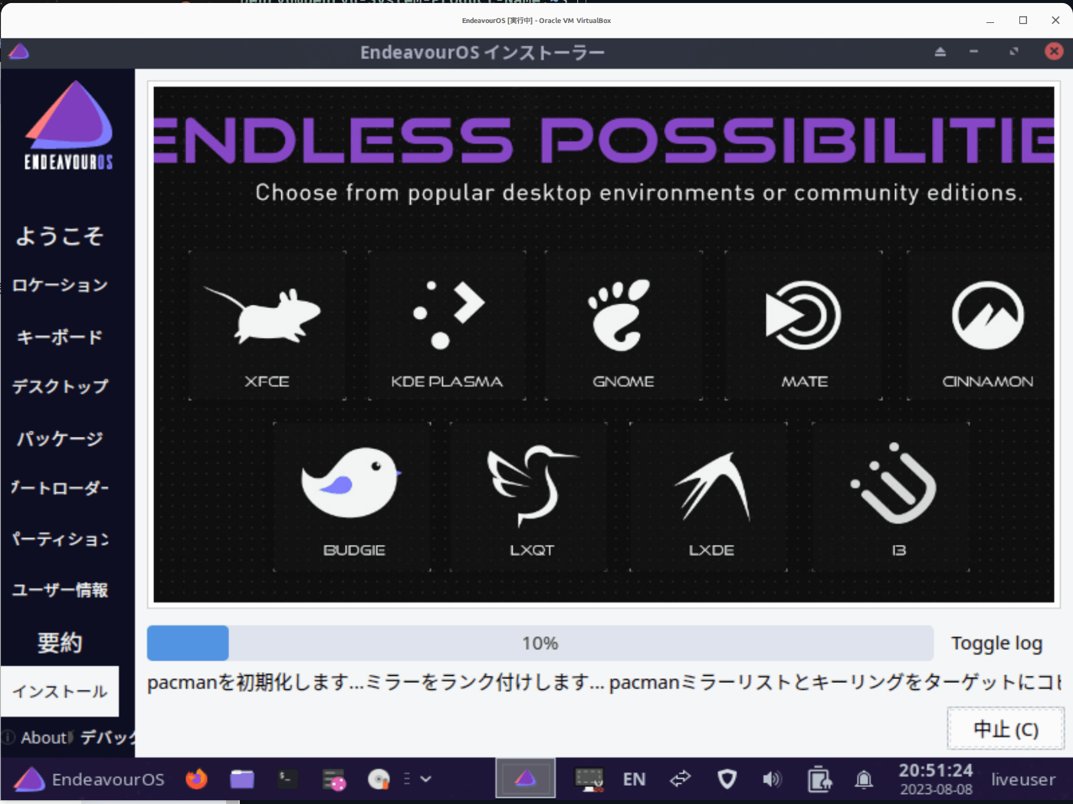Maximize the VirtualBox VM window

click(1022, 21)
